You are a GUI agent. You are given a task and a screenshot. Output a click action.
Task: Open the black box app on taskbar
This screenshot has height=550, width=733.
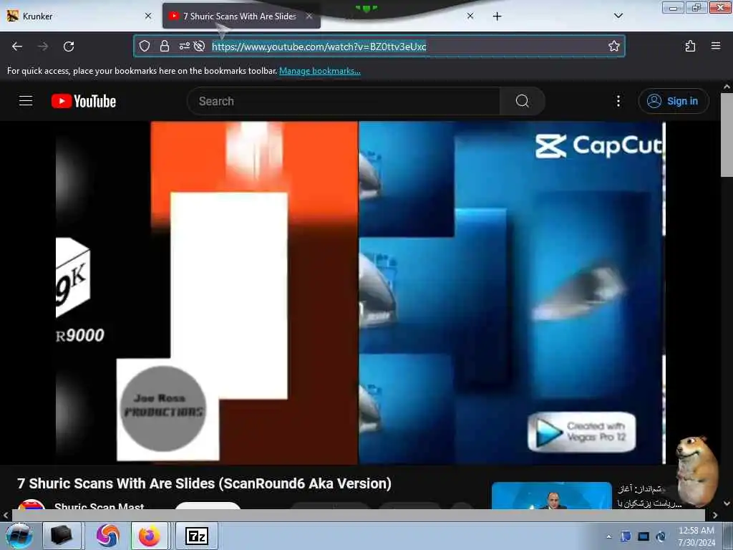62,536
